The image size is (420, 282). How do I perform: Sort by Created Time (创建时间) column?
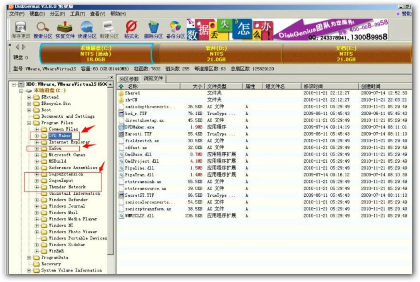pos(385,86)
